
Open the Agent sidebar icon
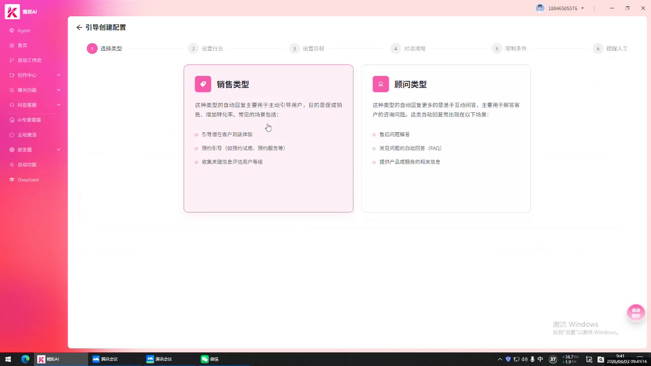coord(12,30)
